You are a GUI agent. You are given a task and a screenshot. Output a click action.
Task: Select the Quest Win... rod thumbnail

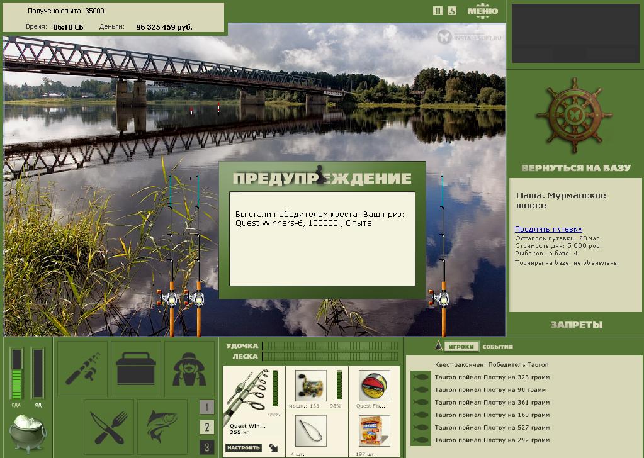[246, 396]
